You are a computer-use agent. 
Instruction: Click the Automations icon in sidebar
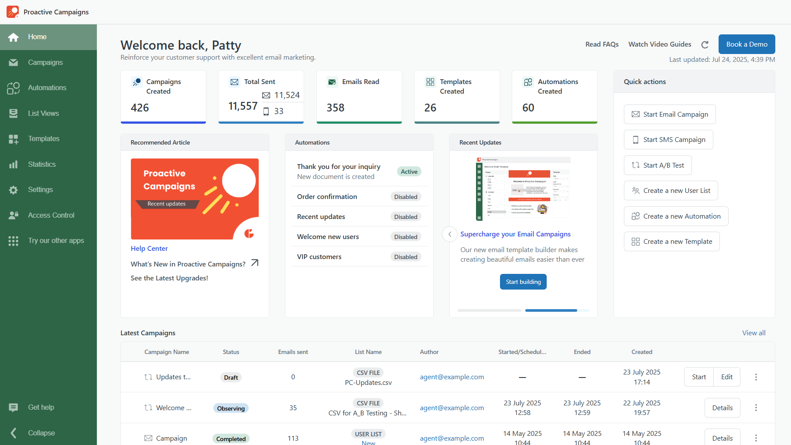pyautogui.click(x=14, y=88)
